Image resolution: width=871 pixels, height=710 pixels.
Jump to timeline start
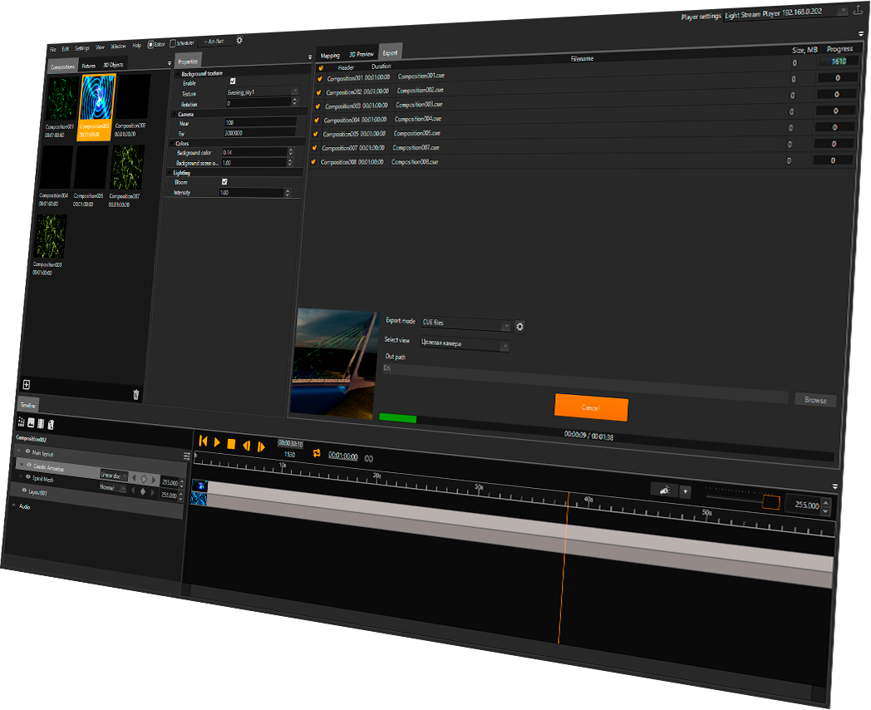203,441
